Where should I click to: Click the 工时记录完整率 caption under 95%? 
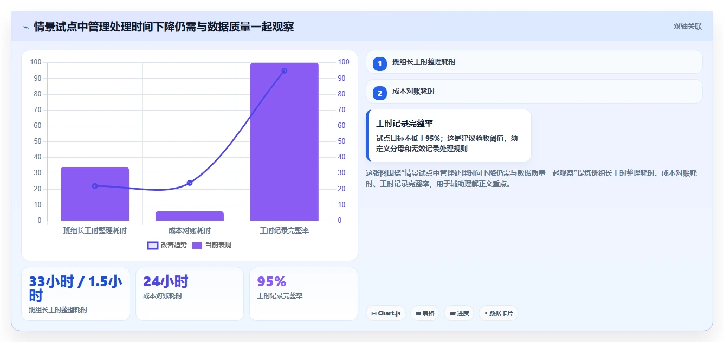(280, 296)
